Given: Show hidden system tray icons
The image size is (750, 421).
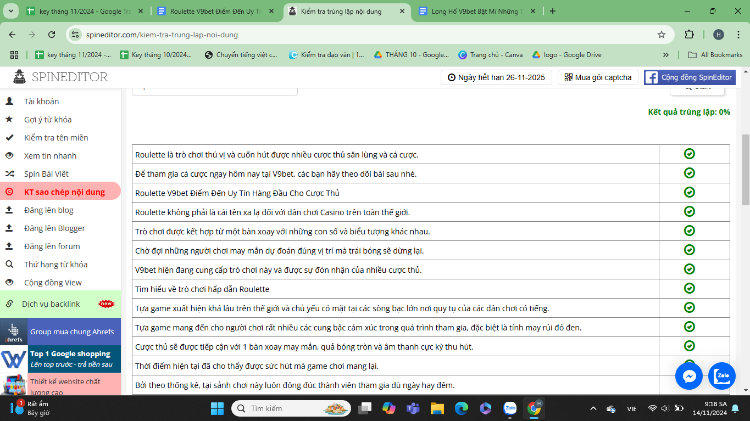Looking at the screenshot, I should click(x=593, y=408).
